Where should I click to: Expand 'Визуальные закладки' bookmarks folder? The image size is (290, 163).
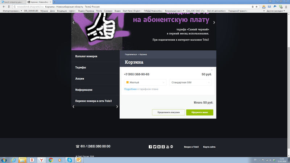[x=174, y=11]
